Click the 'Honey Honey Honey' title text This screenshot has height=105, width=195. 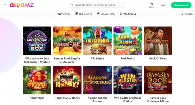click(67, 98)
